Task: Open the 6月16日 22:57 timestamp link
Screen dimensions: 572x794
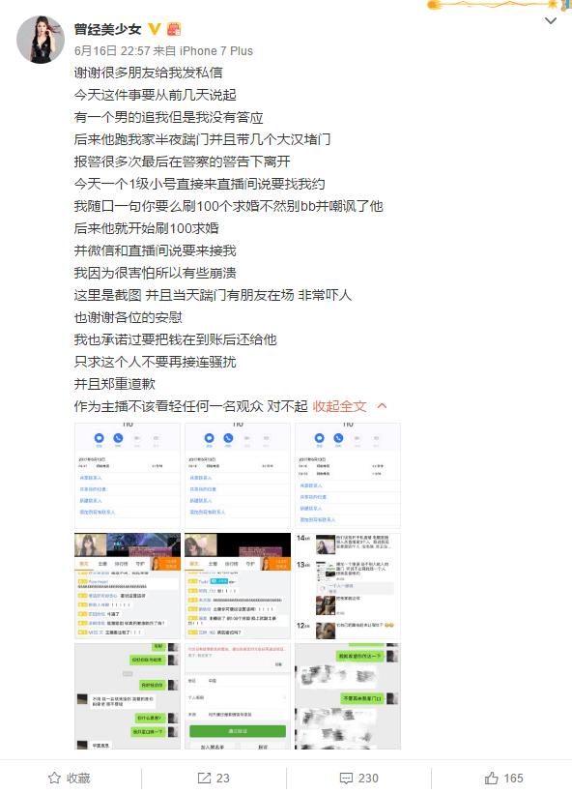Action: [x=112, y=51]
